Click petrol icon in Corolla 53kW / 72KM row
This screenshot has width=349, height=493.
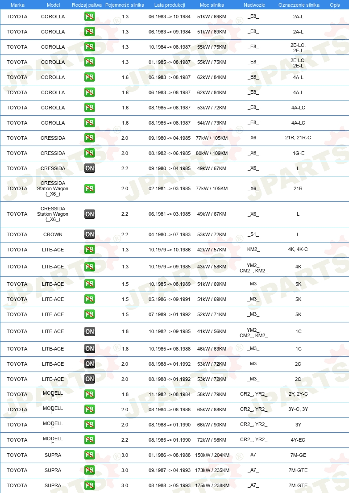pyautogui.click(x=90, y=108)
